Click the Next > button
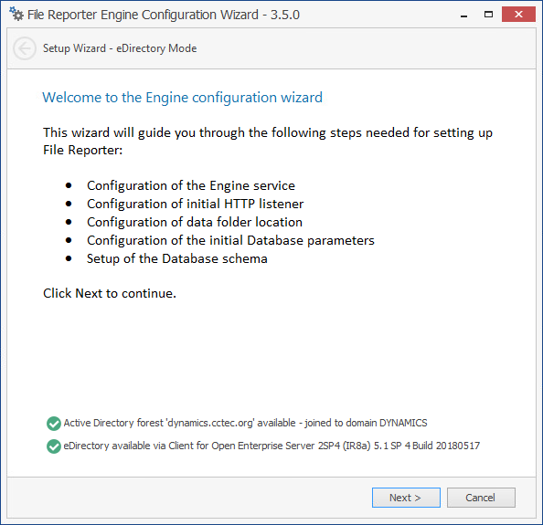This screenshot has width=543, height=525. point(406,498)
